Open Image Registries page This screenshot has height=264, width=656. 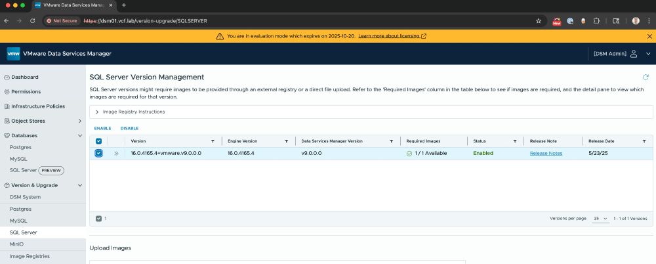pos(30,256)
